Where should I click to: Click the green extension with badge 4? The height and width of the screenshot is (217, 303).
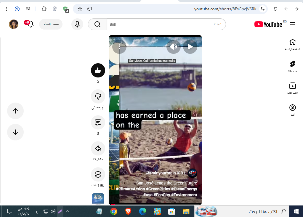[x=66, y=9]
